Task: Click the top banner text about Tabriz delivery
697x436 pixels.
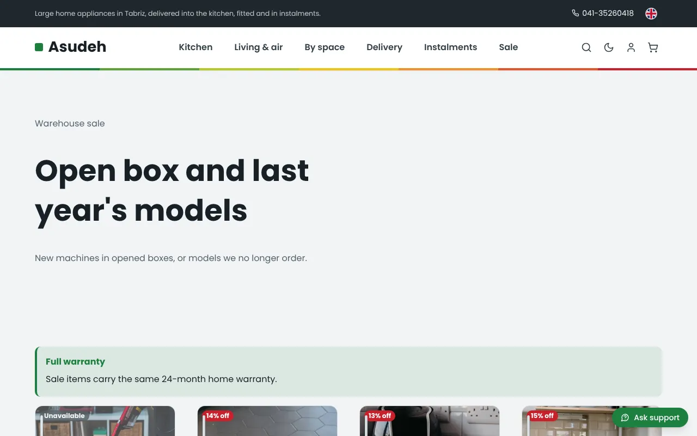Action: point(178,13)
